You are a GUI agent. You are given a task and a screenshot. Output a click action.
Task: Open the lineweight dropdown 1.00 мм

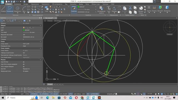pyautogui.click(x=87, y=12)
